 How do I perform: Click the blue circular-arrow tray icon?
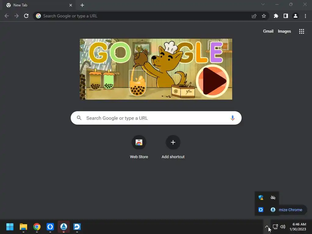click(261, 210)
